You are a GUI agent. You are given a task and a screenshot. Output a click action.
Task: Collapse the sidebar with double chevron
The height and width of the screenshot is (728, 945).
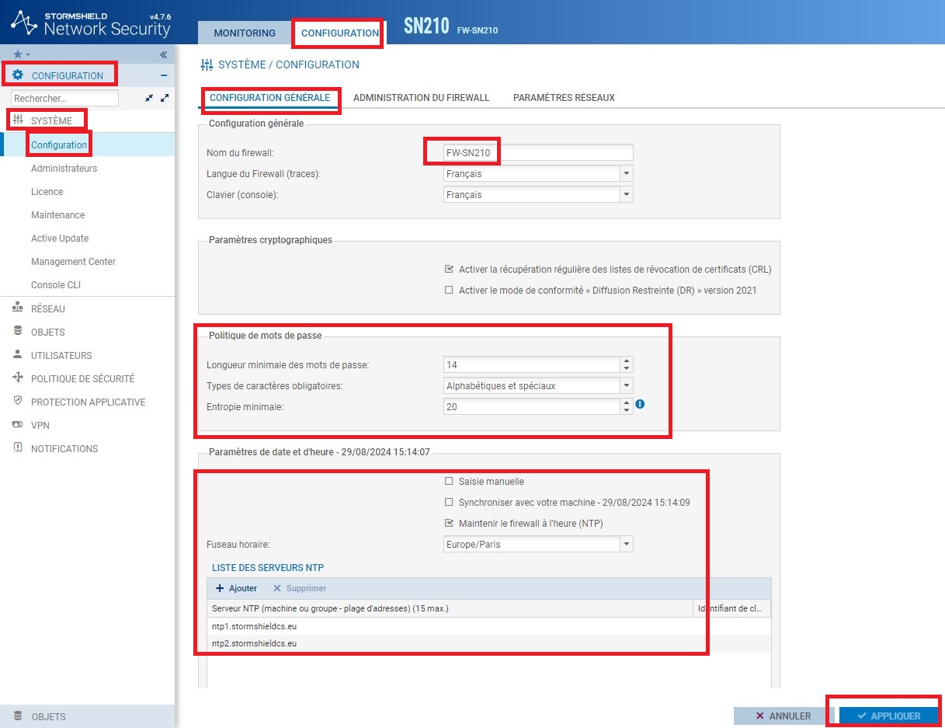(x=164, y=54)
